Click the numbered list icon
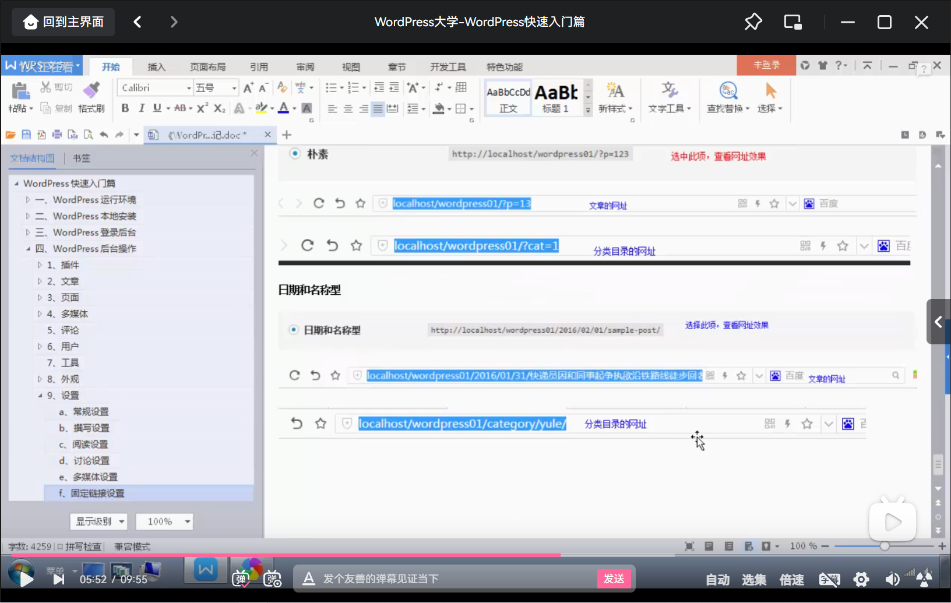951x603 pixels. coord(353,87)
